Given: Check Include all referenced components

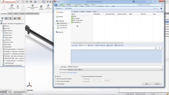Looking at the screenshot, I should (x=82, y=76).
